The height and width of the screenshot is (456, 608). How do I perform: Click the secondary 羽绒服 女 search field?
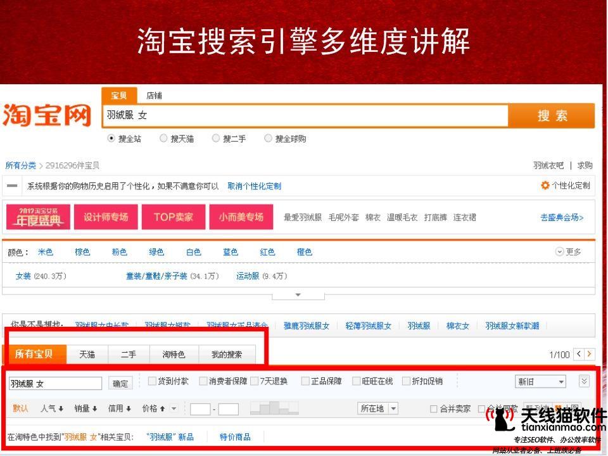coord(56,384)
